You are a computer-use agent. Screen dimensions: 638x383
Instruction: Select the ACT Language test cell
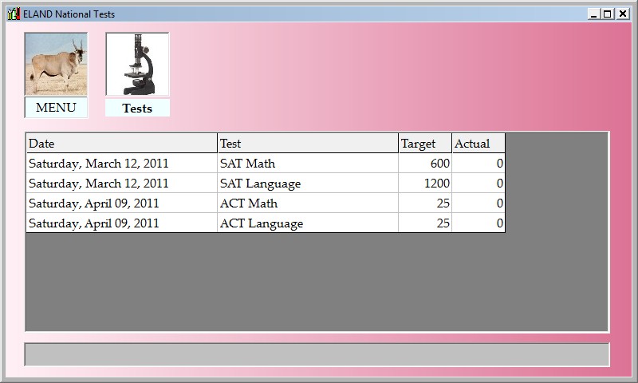tap(307, 223)
